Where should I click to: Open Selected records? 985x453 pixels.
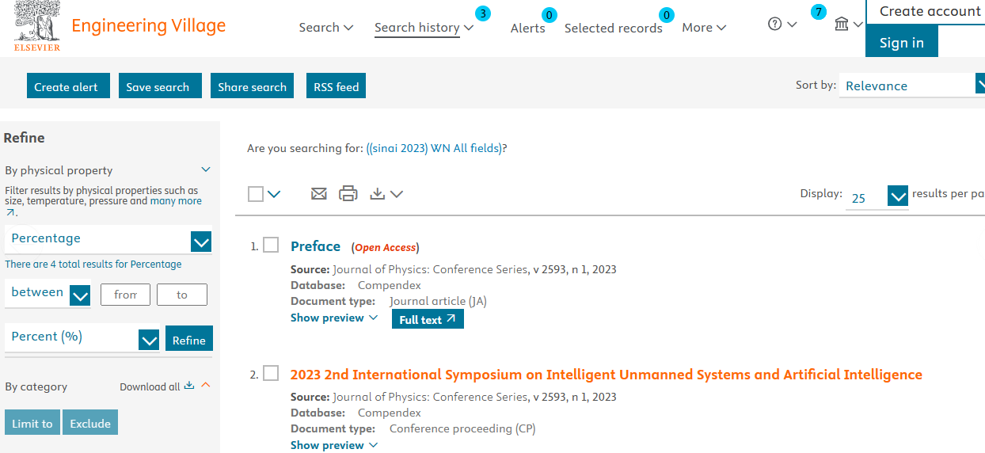tap(614, 29)
